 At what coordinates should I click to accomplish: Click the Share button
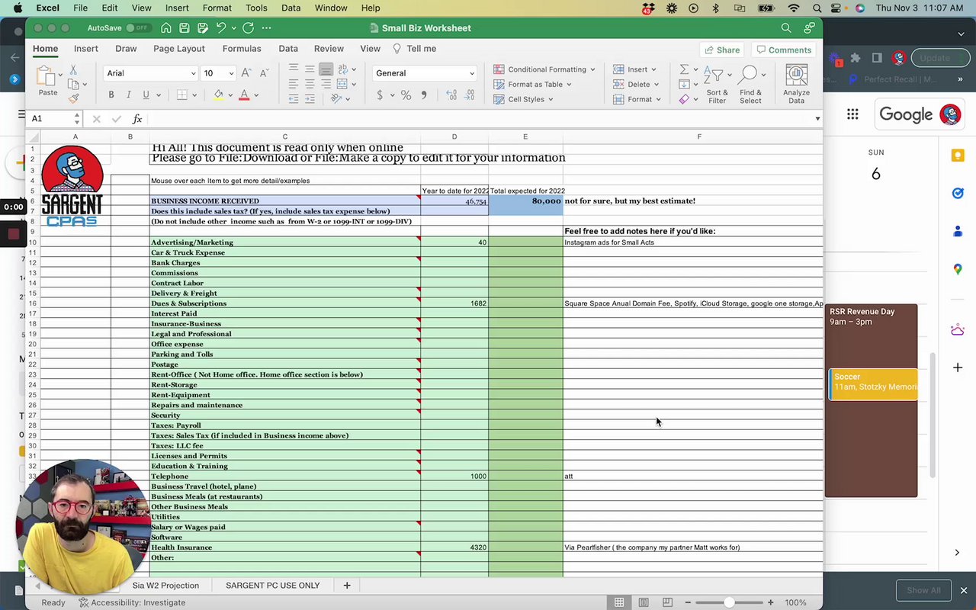(x=722, y=50)
